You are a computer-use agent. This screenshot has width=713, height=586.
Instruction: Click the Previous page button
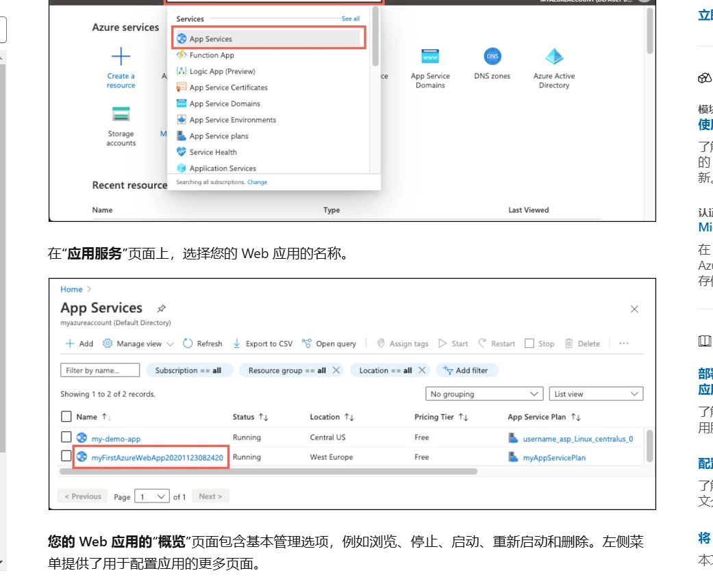pos(83,496)
